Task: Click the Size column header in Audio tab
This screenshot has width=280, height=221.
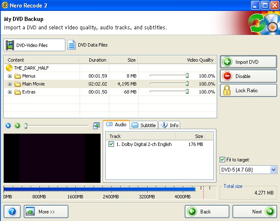Action: click(191, 136)
